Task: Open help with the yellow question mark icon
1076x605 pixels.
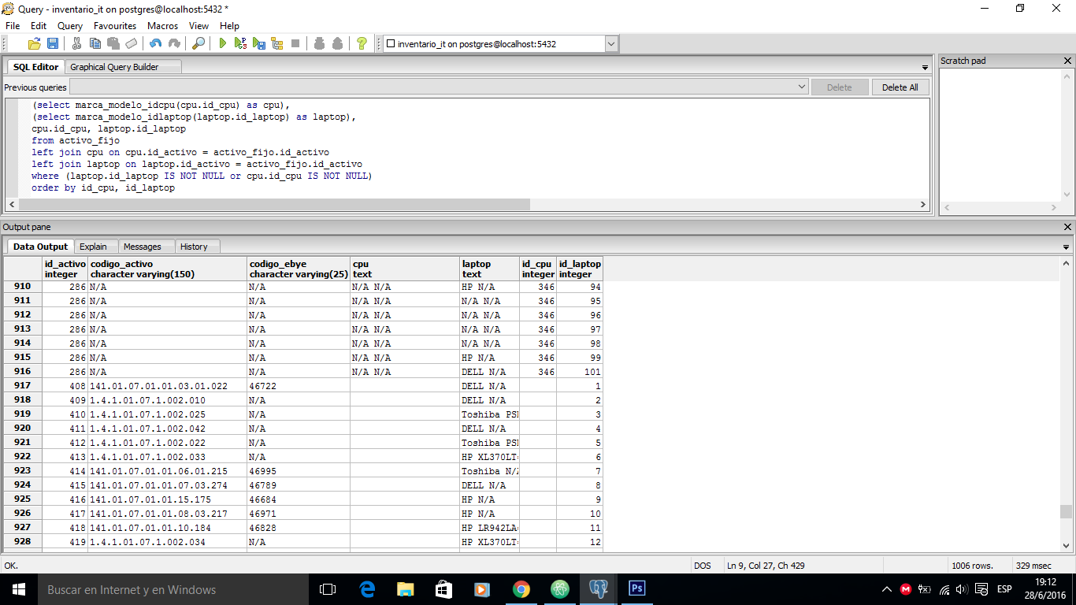Action: point(362,43)
